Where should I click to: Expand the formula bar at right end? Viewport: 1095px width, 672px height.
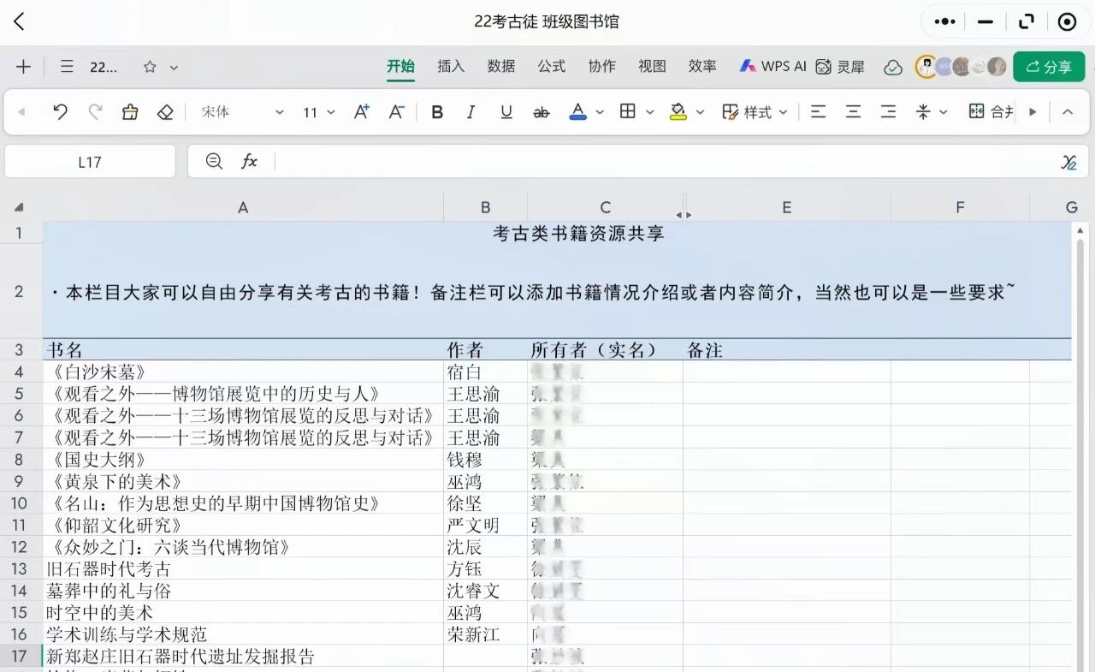click(x=1069, y=162)
